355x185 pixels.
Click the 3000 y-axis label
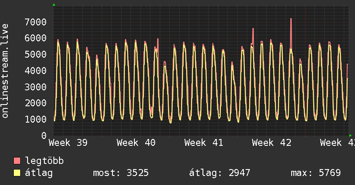36,87
